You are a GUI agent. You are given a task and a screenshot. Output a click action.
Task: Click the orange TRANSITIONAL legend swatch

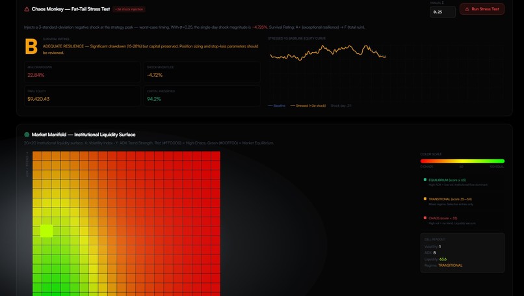pos(425,198)
